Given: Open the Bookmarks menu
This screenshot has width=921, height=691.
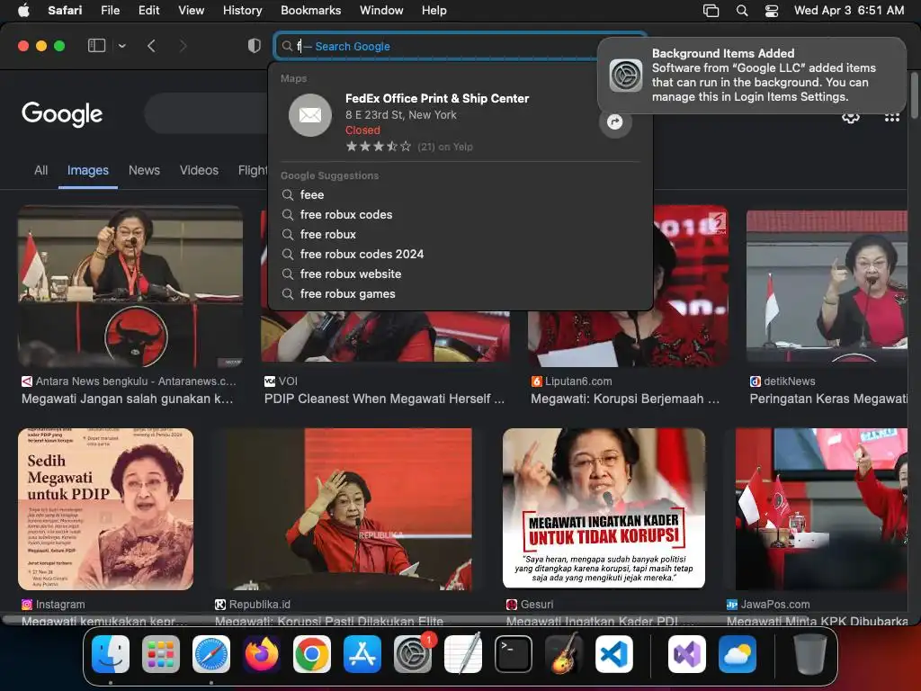Looking at the screenshot, I should point(310,11).
